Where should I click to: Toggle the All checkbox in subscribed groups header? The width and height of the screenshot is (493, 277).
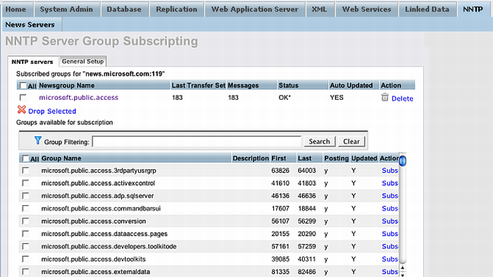pyautogui.click(x=23, y=85)
